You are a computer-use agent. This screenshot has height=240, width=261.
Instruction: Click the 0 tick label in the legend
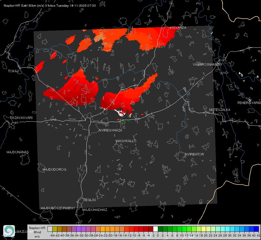pos(158,235)
